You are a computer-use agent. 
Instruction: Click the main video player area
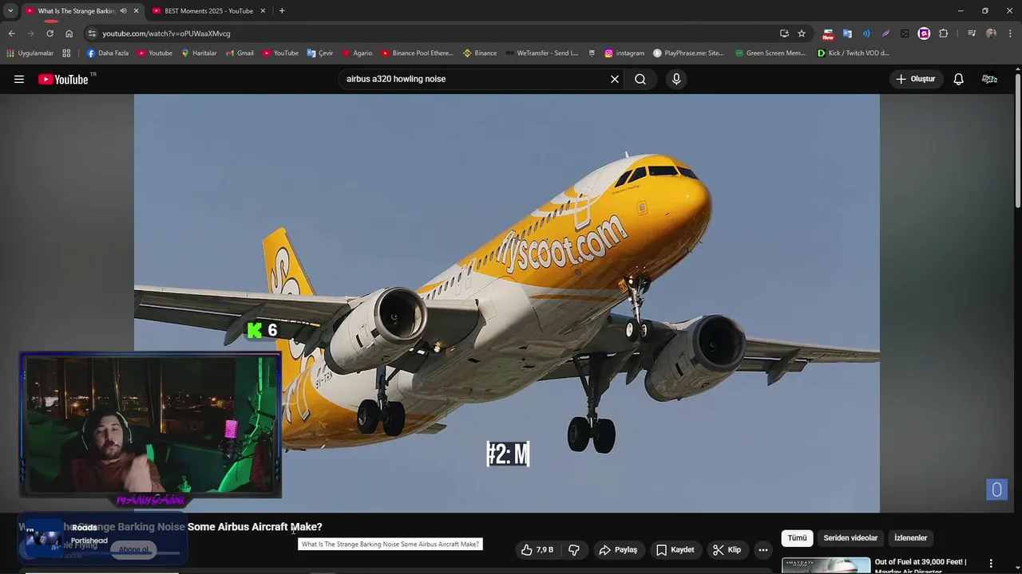pyautogui.click(x=507, y=303)
